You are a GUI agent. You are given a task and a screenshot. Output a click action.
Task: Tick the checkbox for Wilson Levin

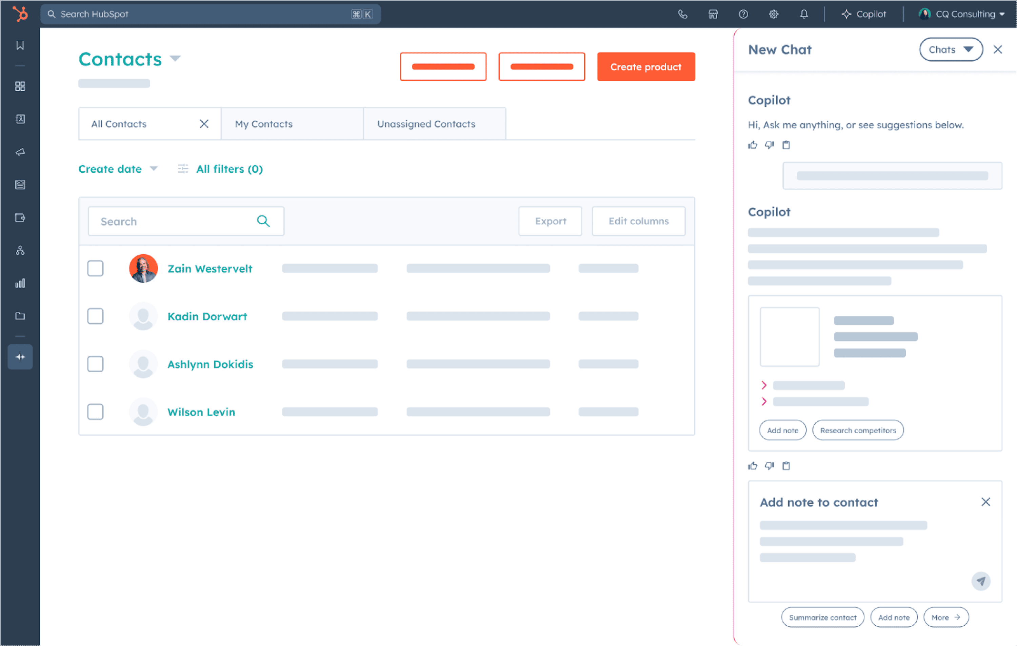tap(96, 411)
